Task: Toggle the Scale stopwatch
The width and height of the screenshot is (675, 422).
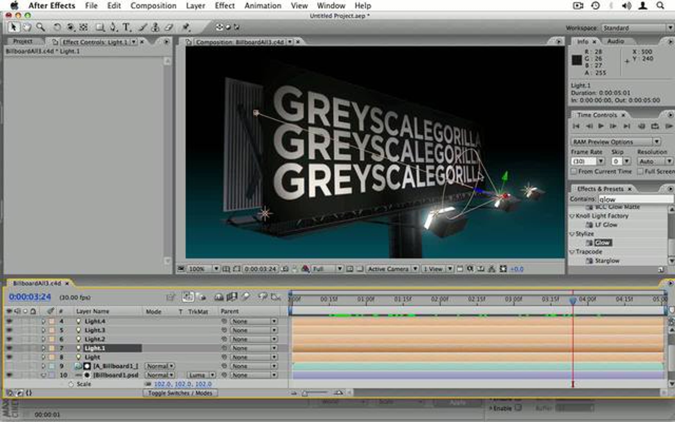Action: [x=71, y=384]
